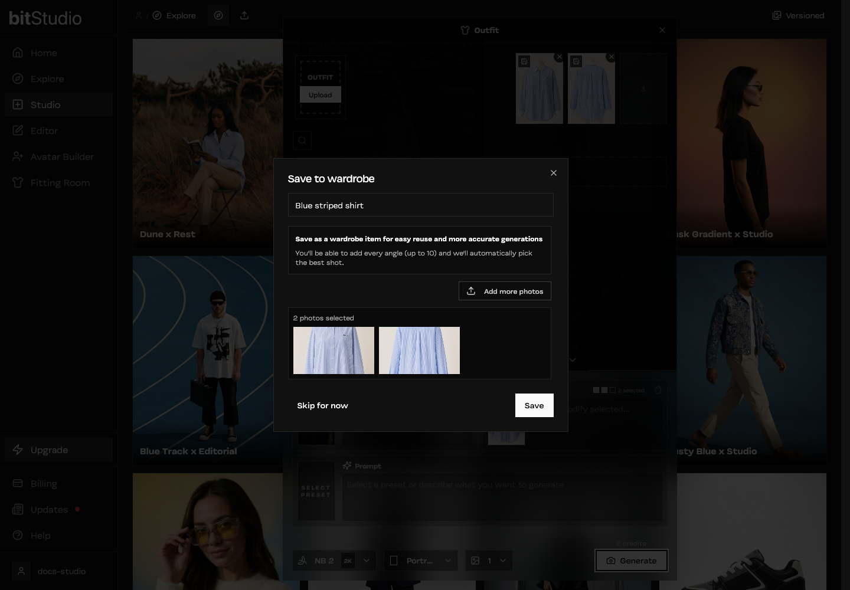This screenshot has width=850, height=590.
Task: Open the image count dropdown
Action: point(489,560)
